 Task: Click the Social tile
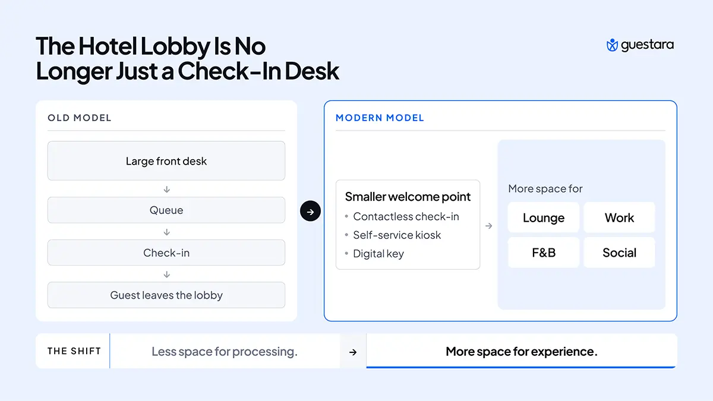click(x=619, y=252)
